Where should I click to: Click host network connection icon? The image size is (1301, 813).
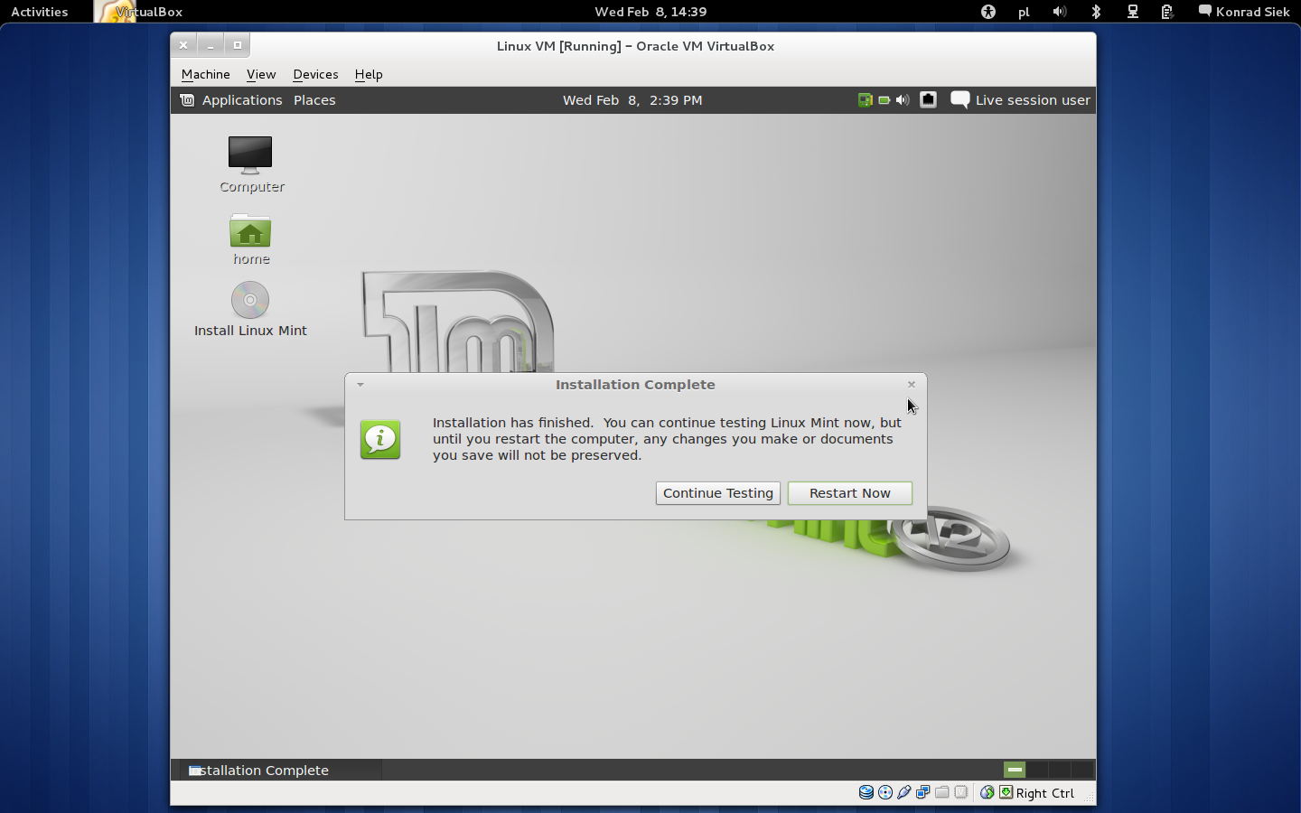click(x=1132, y=12)
